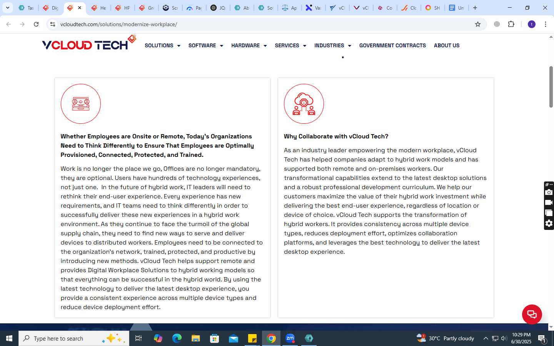
Task: Click the gallery icon in side widget
Action: click(549, 213)
